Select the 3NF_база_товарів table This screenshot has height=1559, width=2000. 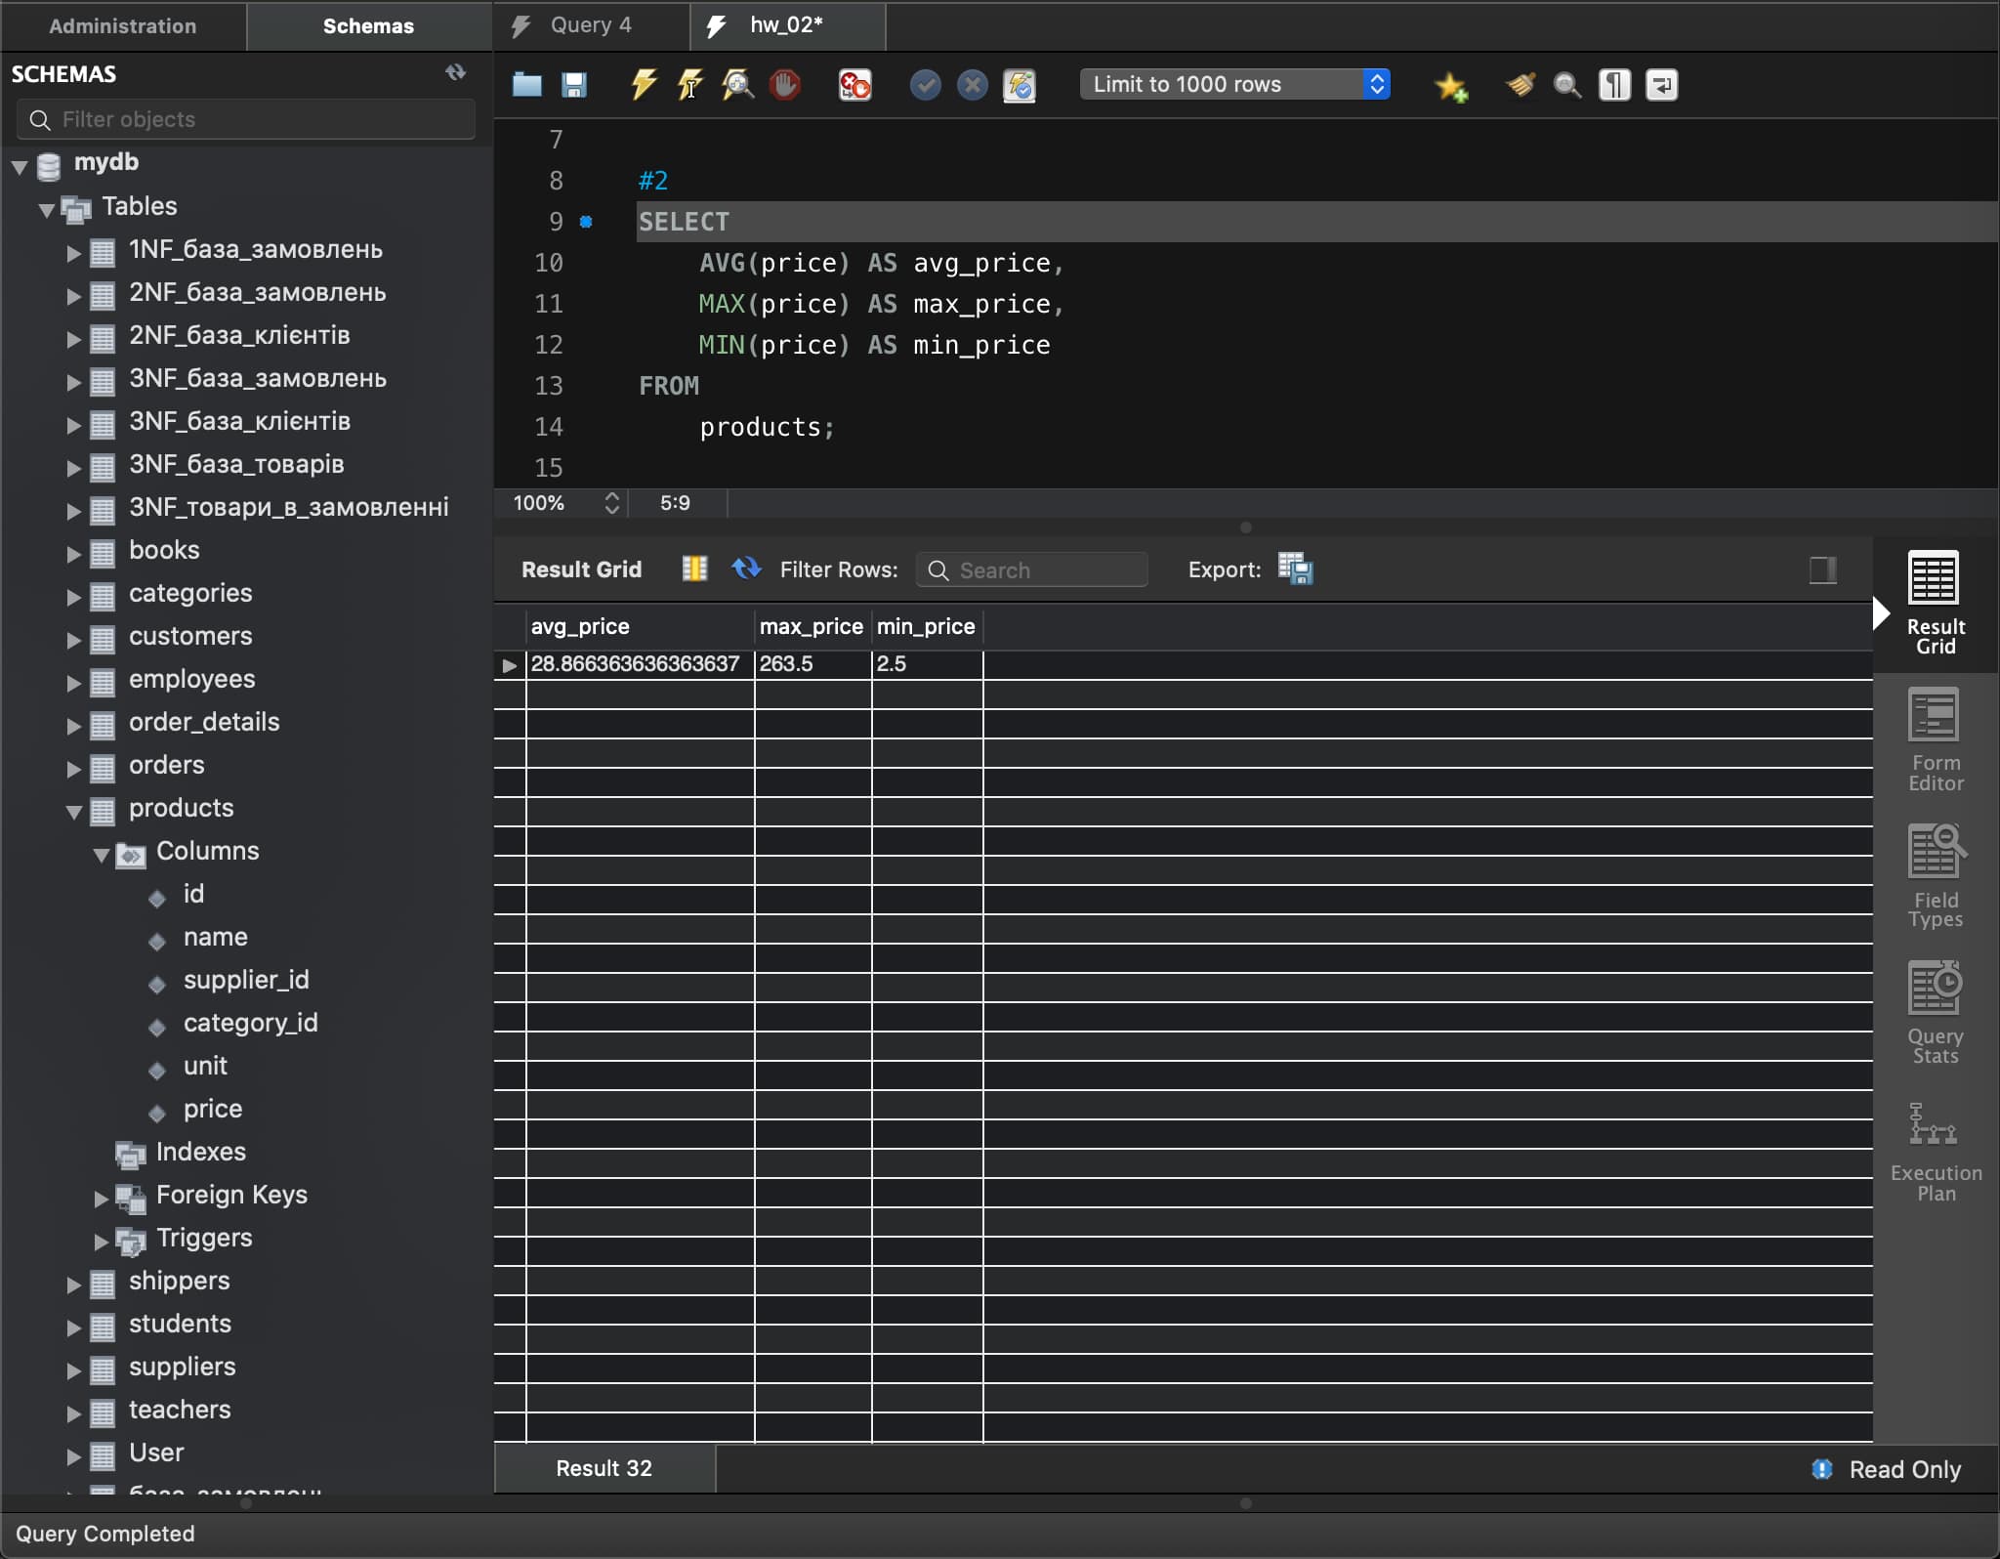pos(236,464)
